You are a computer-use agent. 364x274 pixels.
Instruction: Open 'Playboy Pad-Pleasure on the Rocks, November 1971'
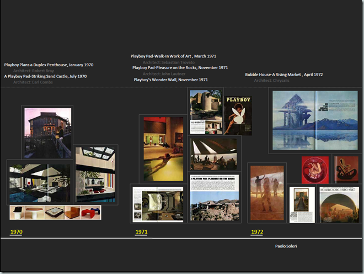pyautogui.click(x=180, y=68)
